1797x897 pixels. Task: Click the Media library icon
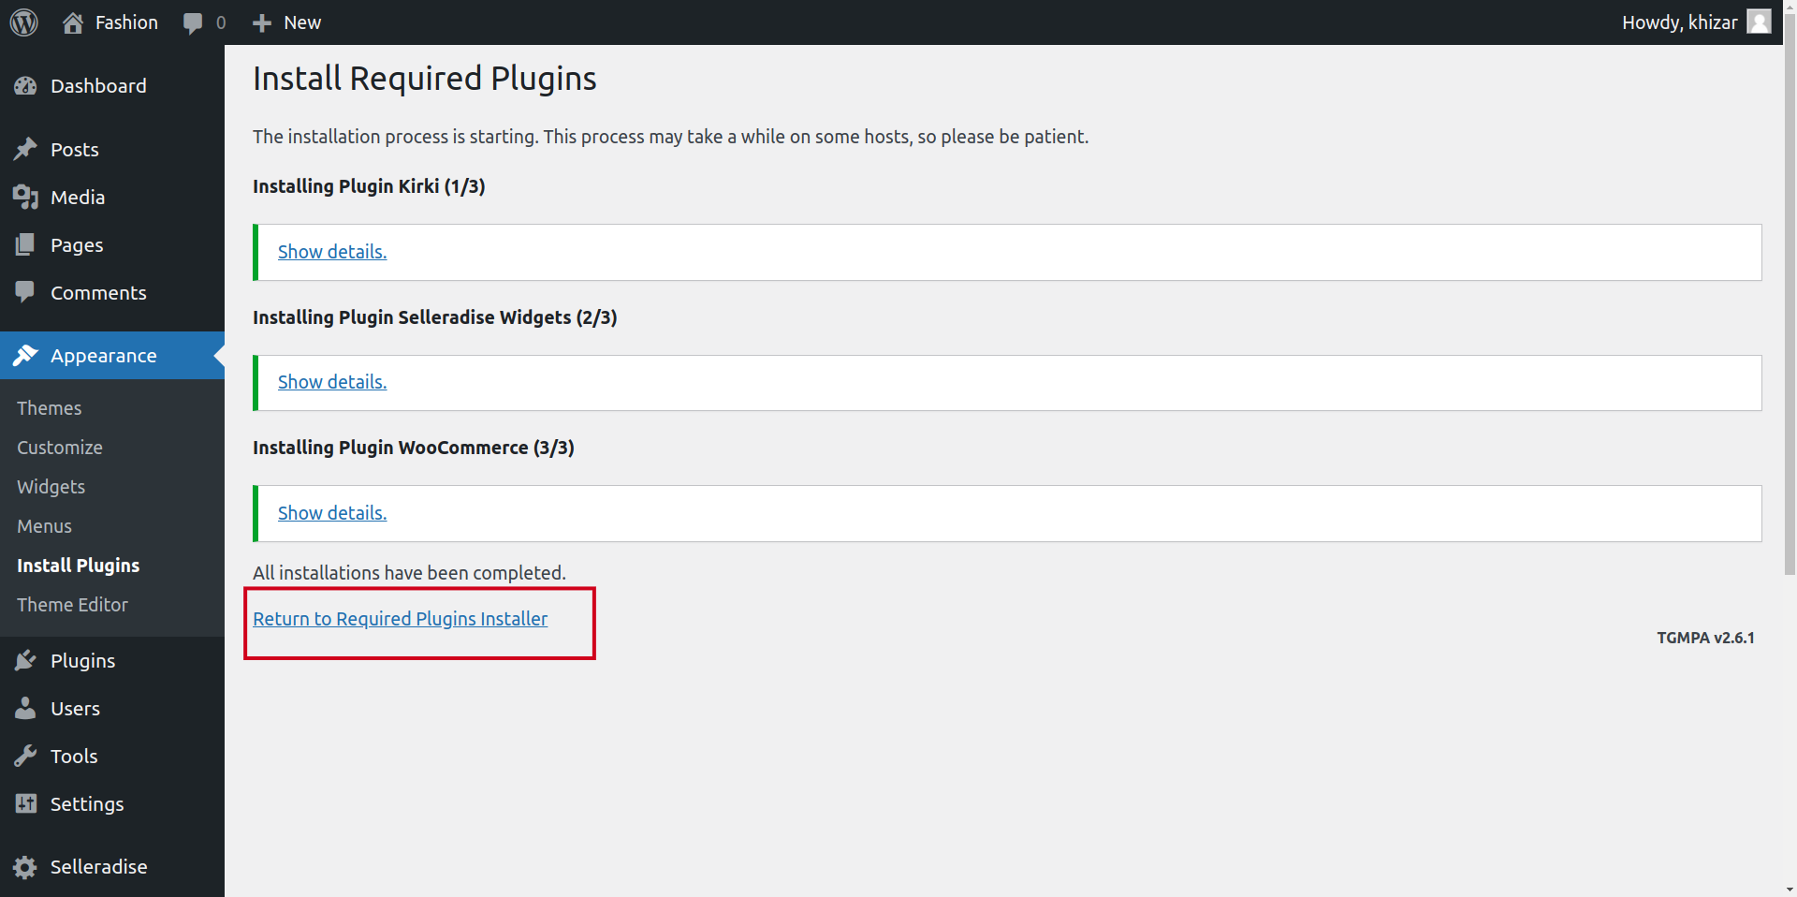pos(25,198)
